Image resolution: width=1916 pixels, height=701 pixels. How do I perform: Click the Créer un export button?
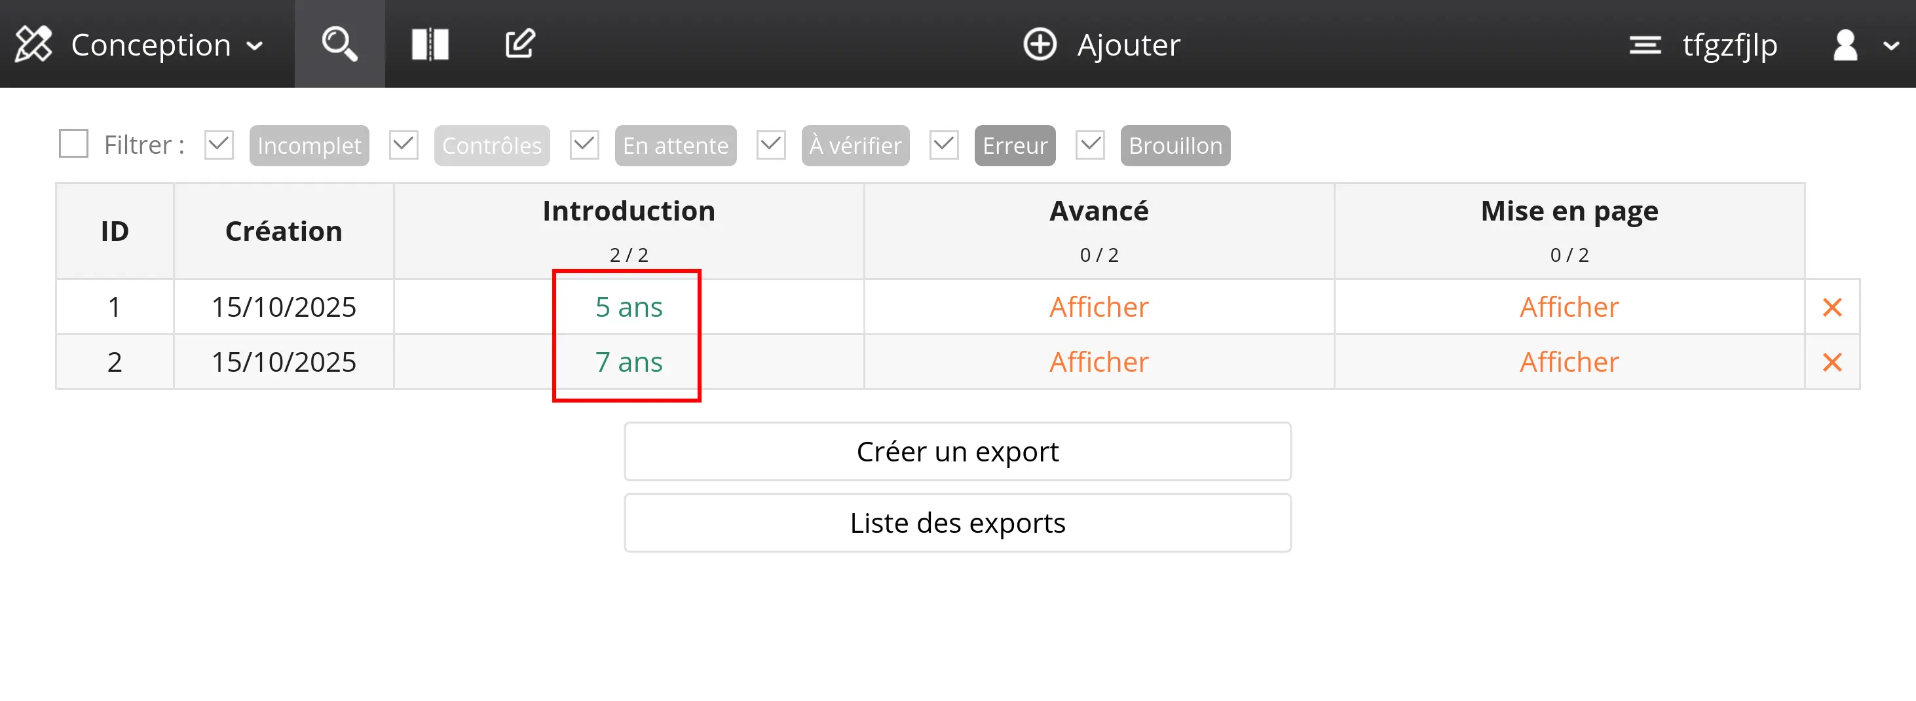pyautogui.click(x=957, y=451)
